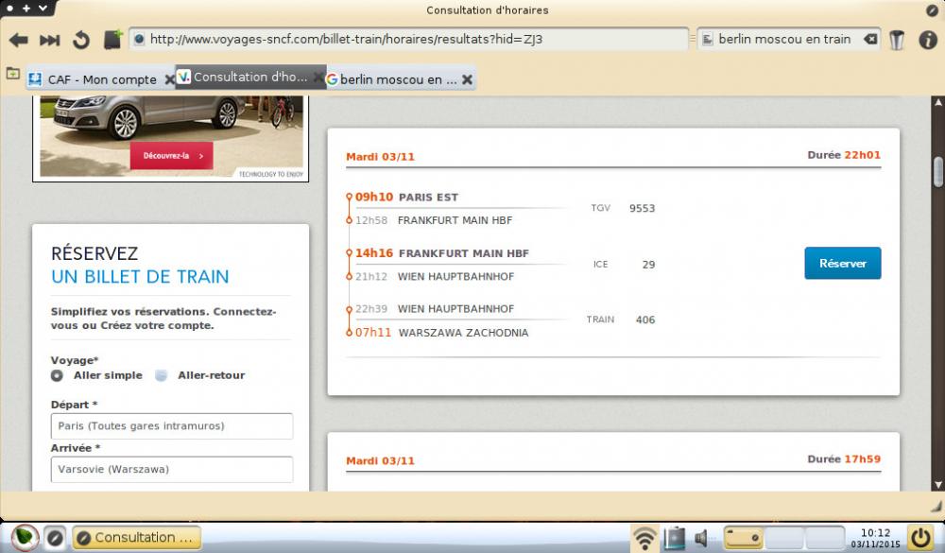Click the Consultation ... taskbar window button

137,537
